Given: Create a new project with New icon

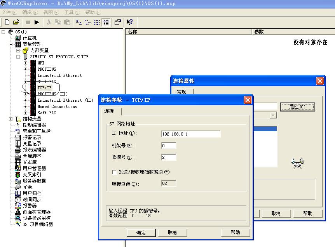Looking at the screenshot, I should [7, 22].
